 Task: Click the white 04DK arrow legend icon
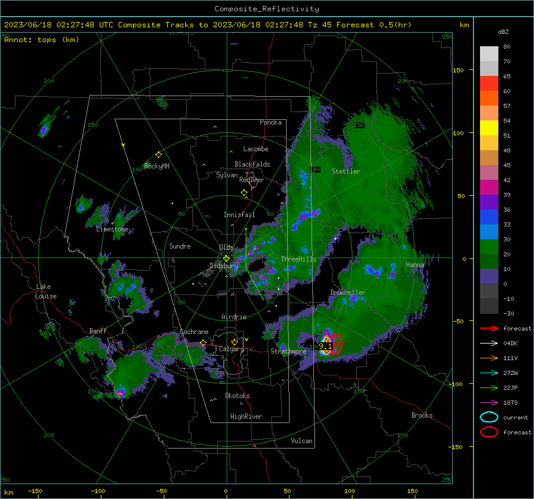pyautogui.click(x=489, y=344)
